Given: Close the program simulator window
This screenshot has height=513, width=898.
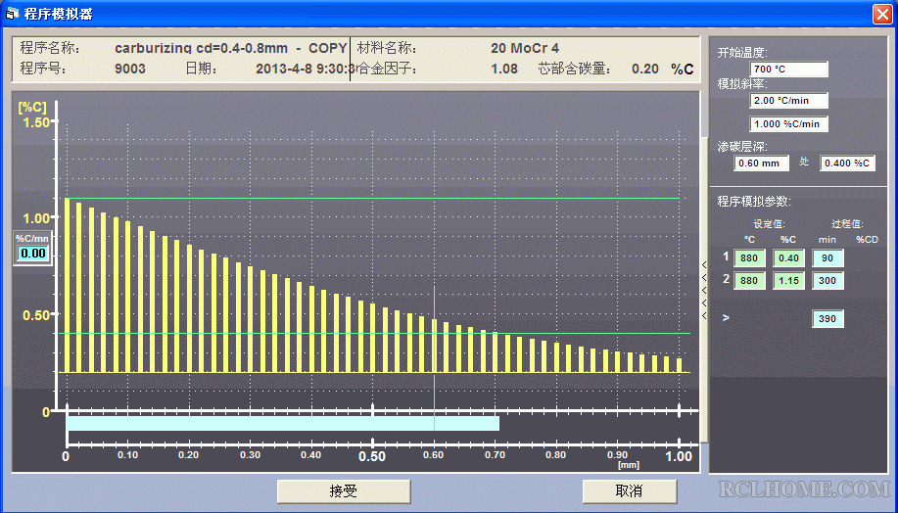Looking at the screenshot, I should tap(882, 14).
